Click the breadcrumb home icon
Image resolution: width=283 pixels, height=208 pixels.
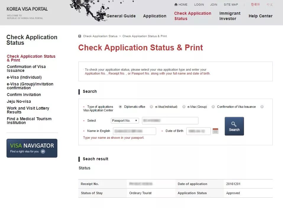coord(79,36)
